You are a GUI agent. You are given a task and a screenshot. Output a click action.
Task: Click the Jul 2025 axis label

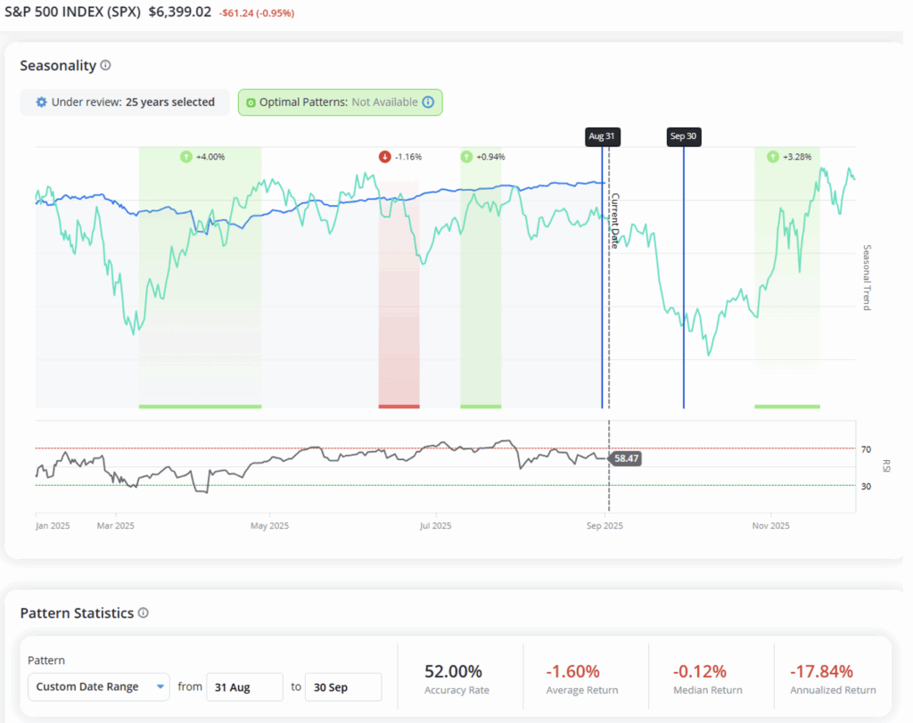[x=435, y=526]
